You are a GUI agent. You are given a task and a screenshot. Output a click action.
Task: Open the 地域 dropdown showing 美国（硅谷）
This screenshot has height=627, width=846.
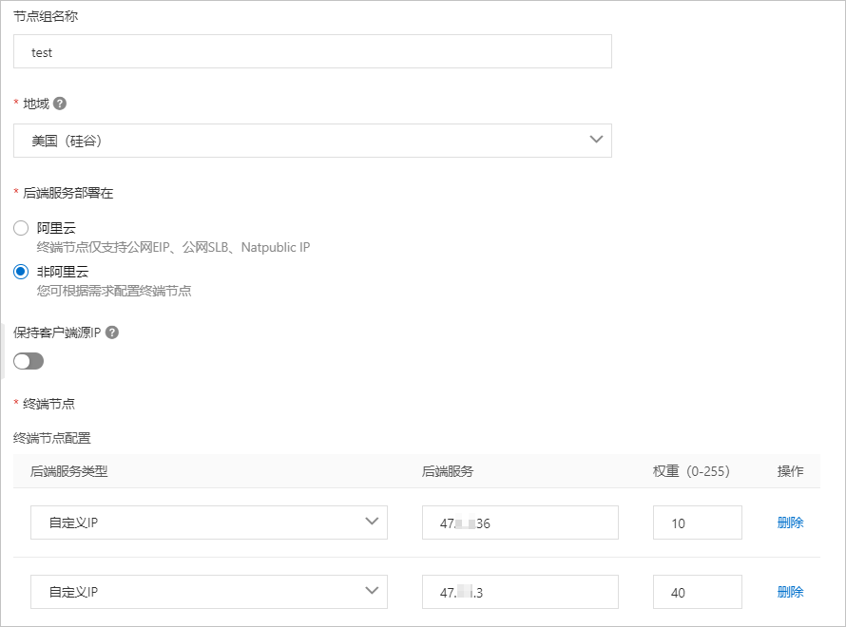pyautogui.click(x=314, y=140)
